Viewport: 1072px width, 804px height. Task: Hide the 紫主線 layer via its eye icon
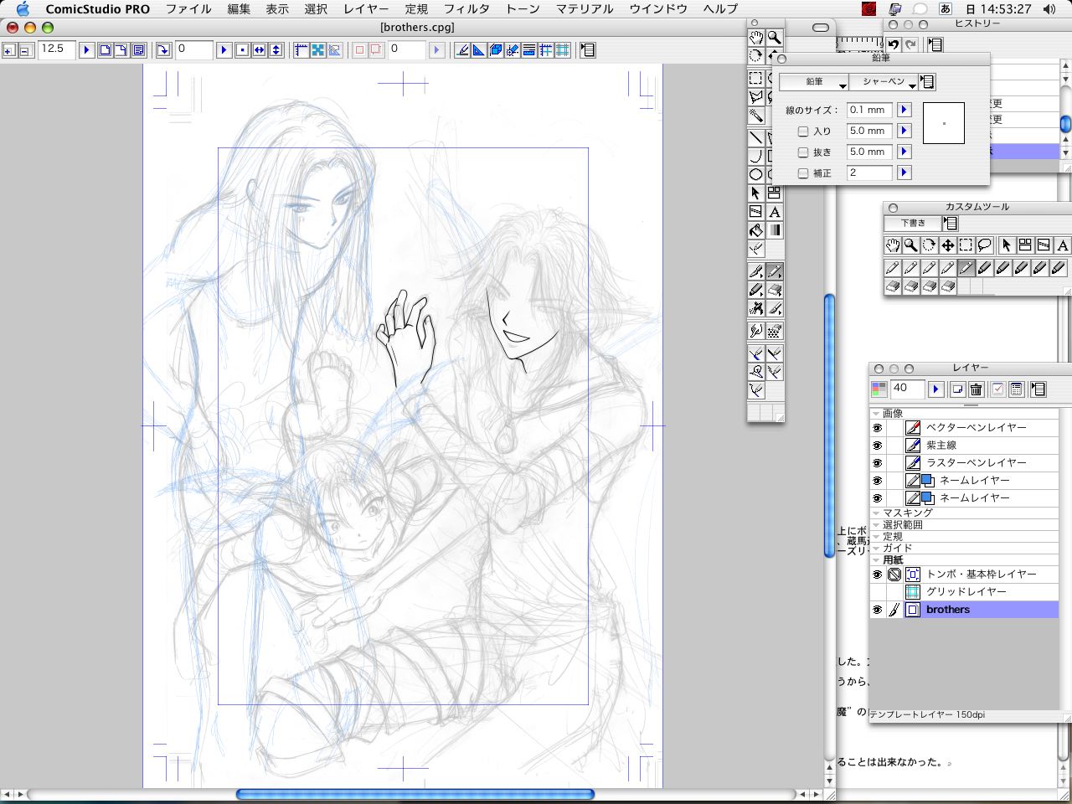[x=877, y=446]
